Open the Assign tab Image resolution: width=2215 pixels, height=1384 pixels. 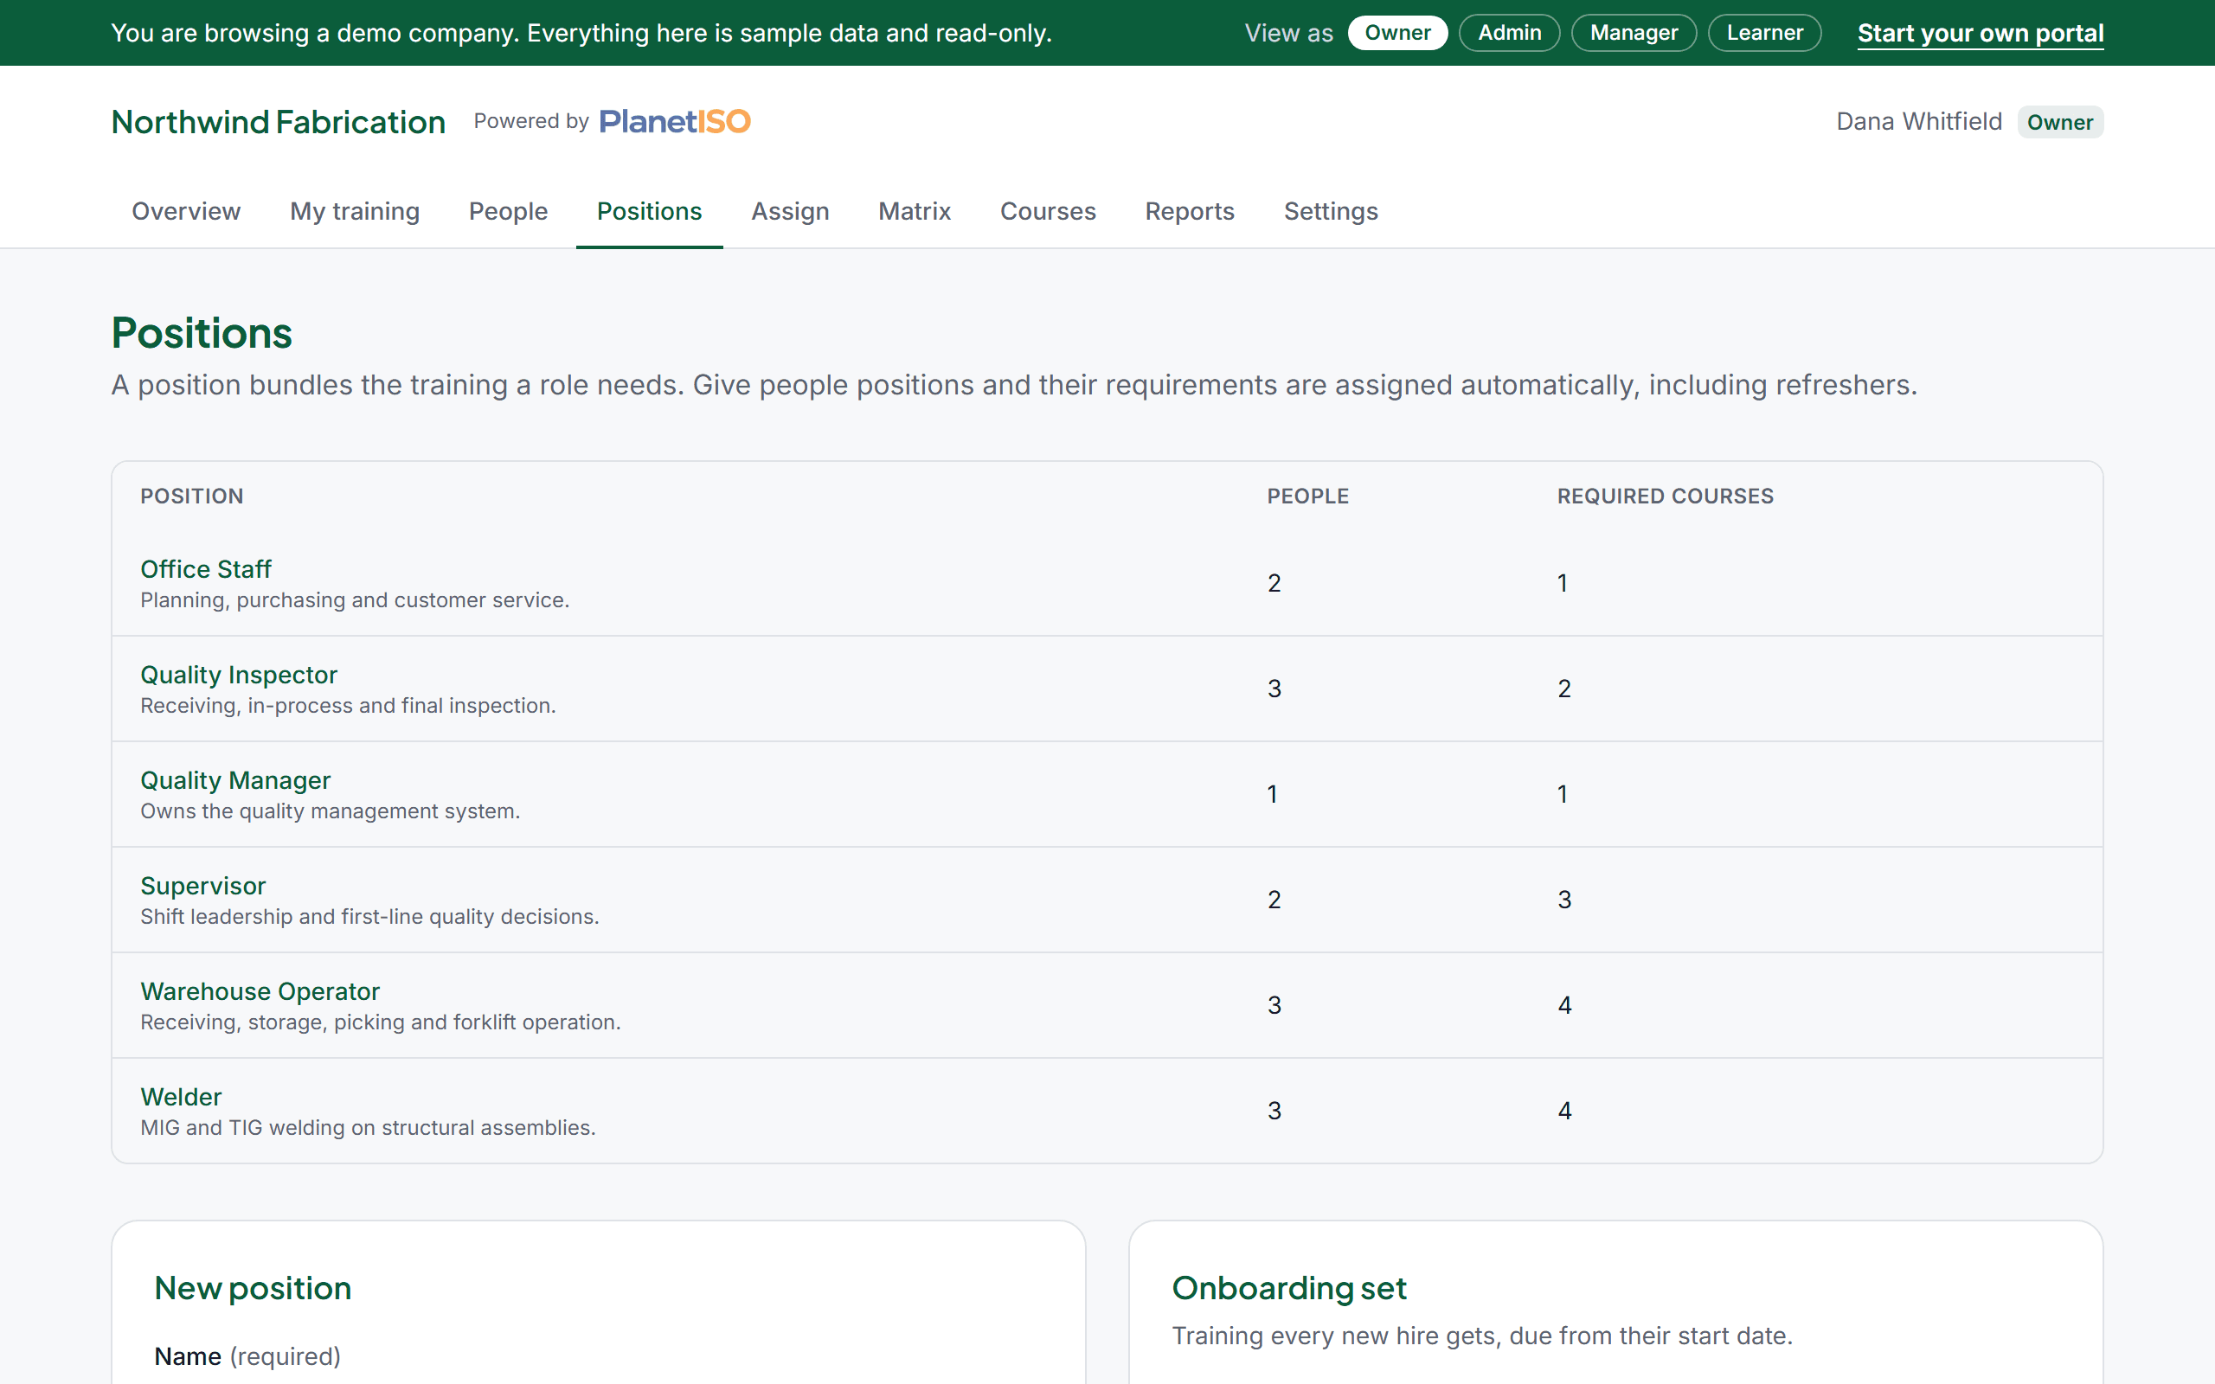click(x=790, y=211)
